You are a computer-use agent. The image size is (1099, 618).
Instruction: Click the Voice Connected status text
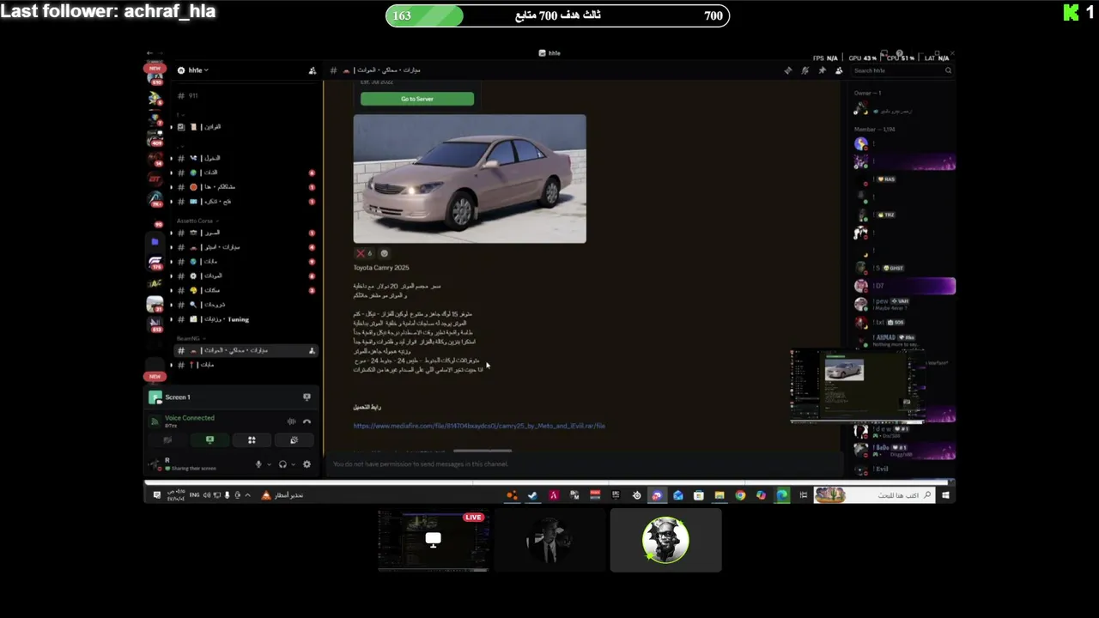click(x=190, y=418)
